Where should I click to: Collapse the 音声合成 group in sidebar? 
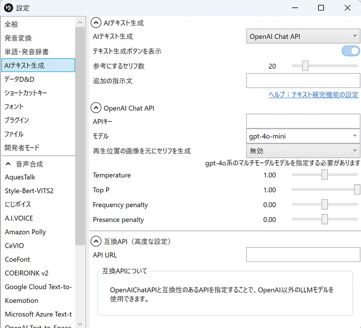point(8,164)
